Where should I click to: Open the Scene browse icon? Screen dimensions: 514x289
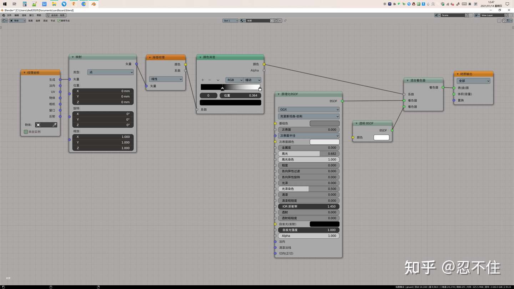tap(437, 15)
